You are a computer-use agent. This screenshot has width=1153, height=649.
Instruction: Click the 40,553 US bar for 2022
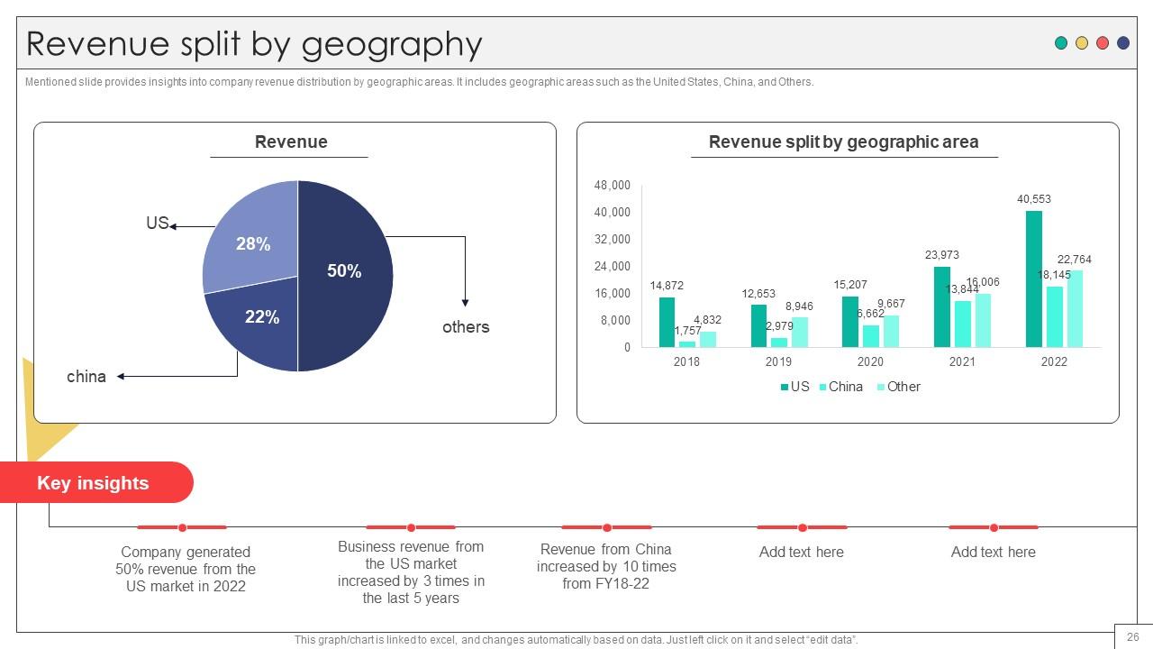click(x=1034, y=279)
